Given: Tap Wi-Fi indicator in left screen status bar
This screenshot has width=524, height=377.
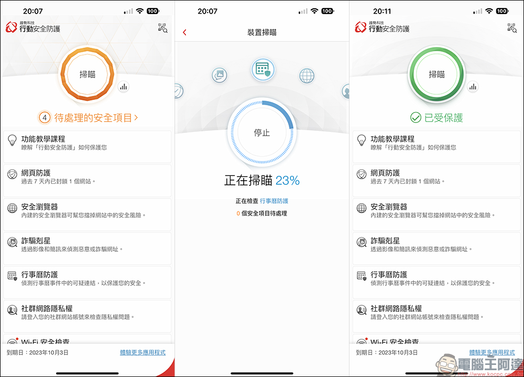Looking at the screenshot, I should tap(140, 11).
